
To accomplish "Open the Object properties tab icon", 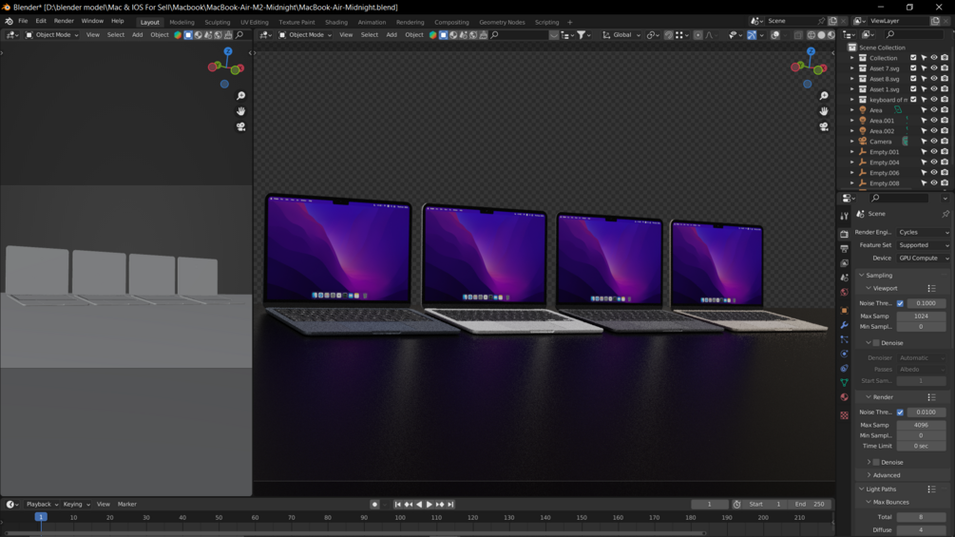I will (x=844, y=311).
